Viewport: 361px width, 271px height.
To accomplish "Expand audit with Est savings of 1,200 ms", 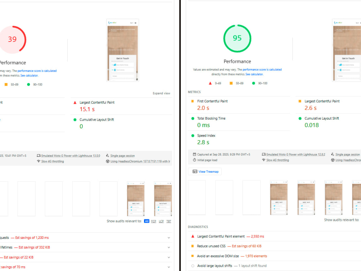I will pos(169,238).
